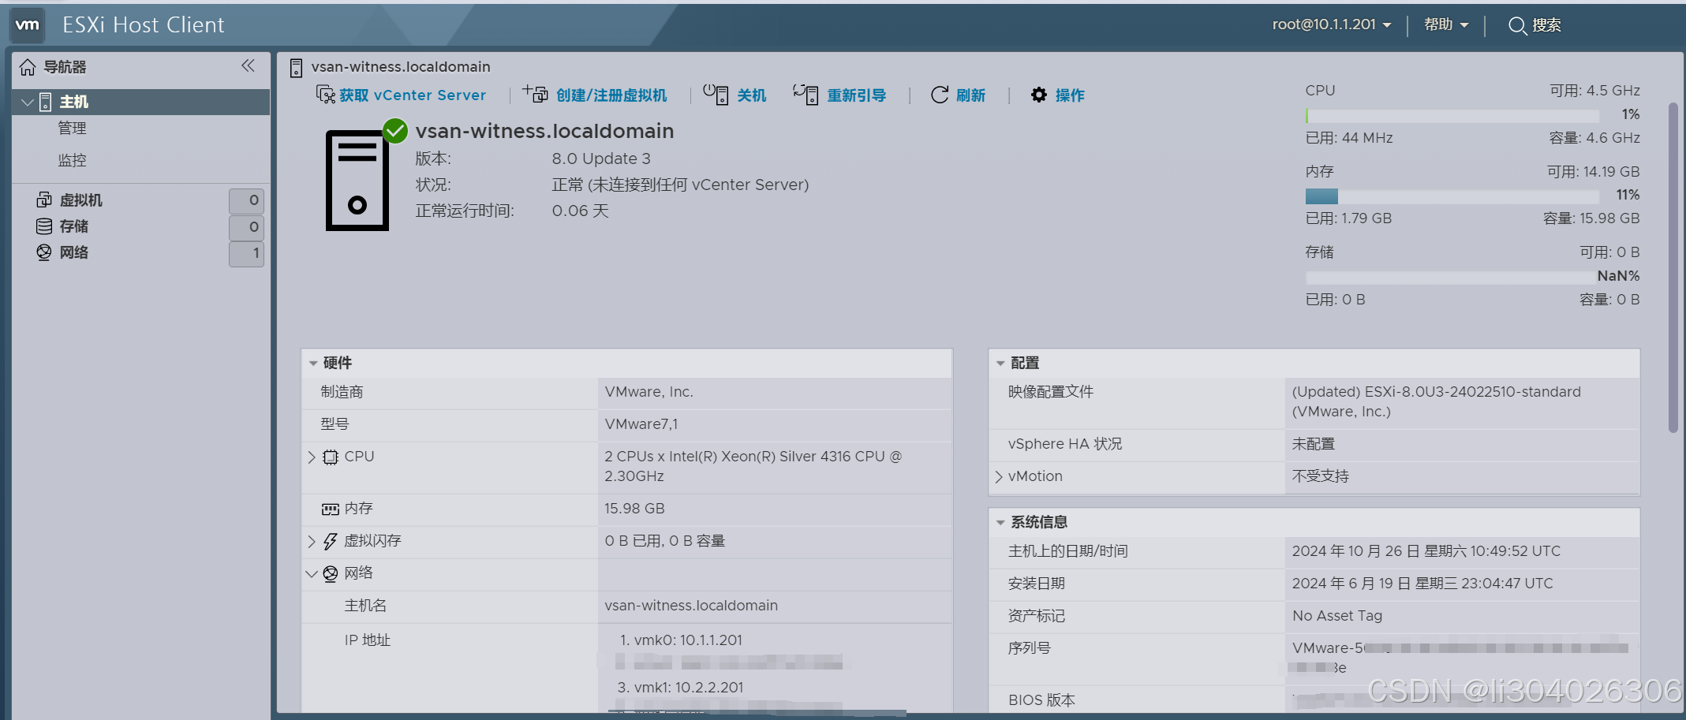Click the ESXi-8.0U3-24022510-standard image profile text
The height and width of the screenshot is (720, 1686).
(x=1436, y=401)
